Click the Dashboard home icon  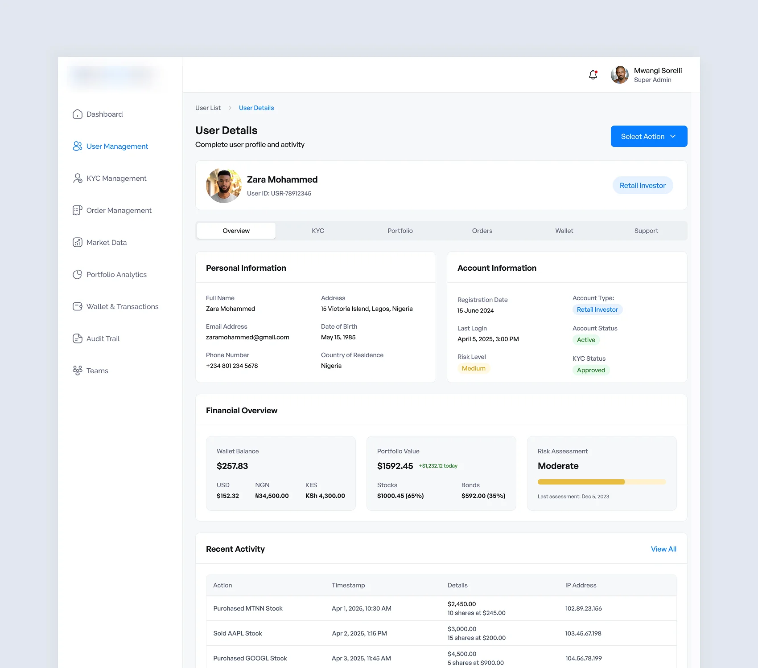[x=78, y=114]
